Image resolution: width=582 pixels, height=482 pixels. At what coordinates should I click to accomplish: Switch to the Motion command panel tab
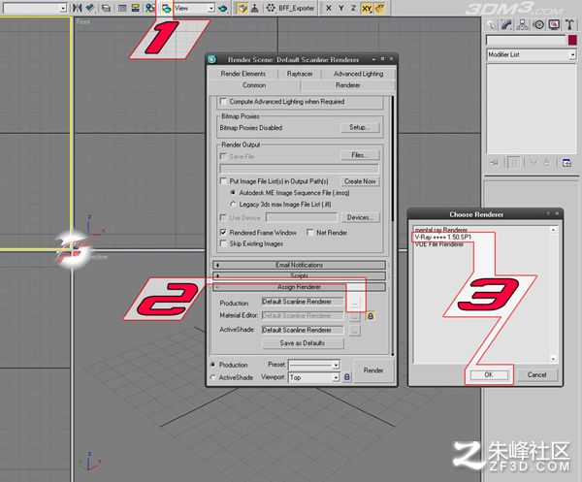538,25
